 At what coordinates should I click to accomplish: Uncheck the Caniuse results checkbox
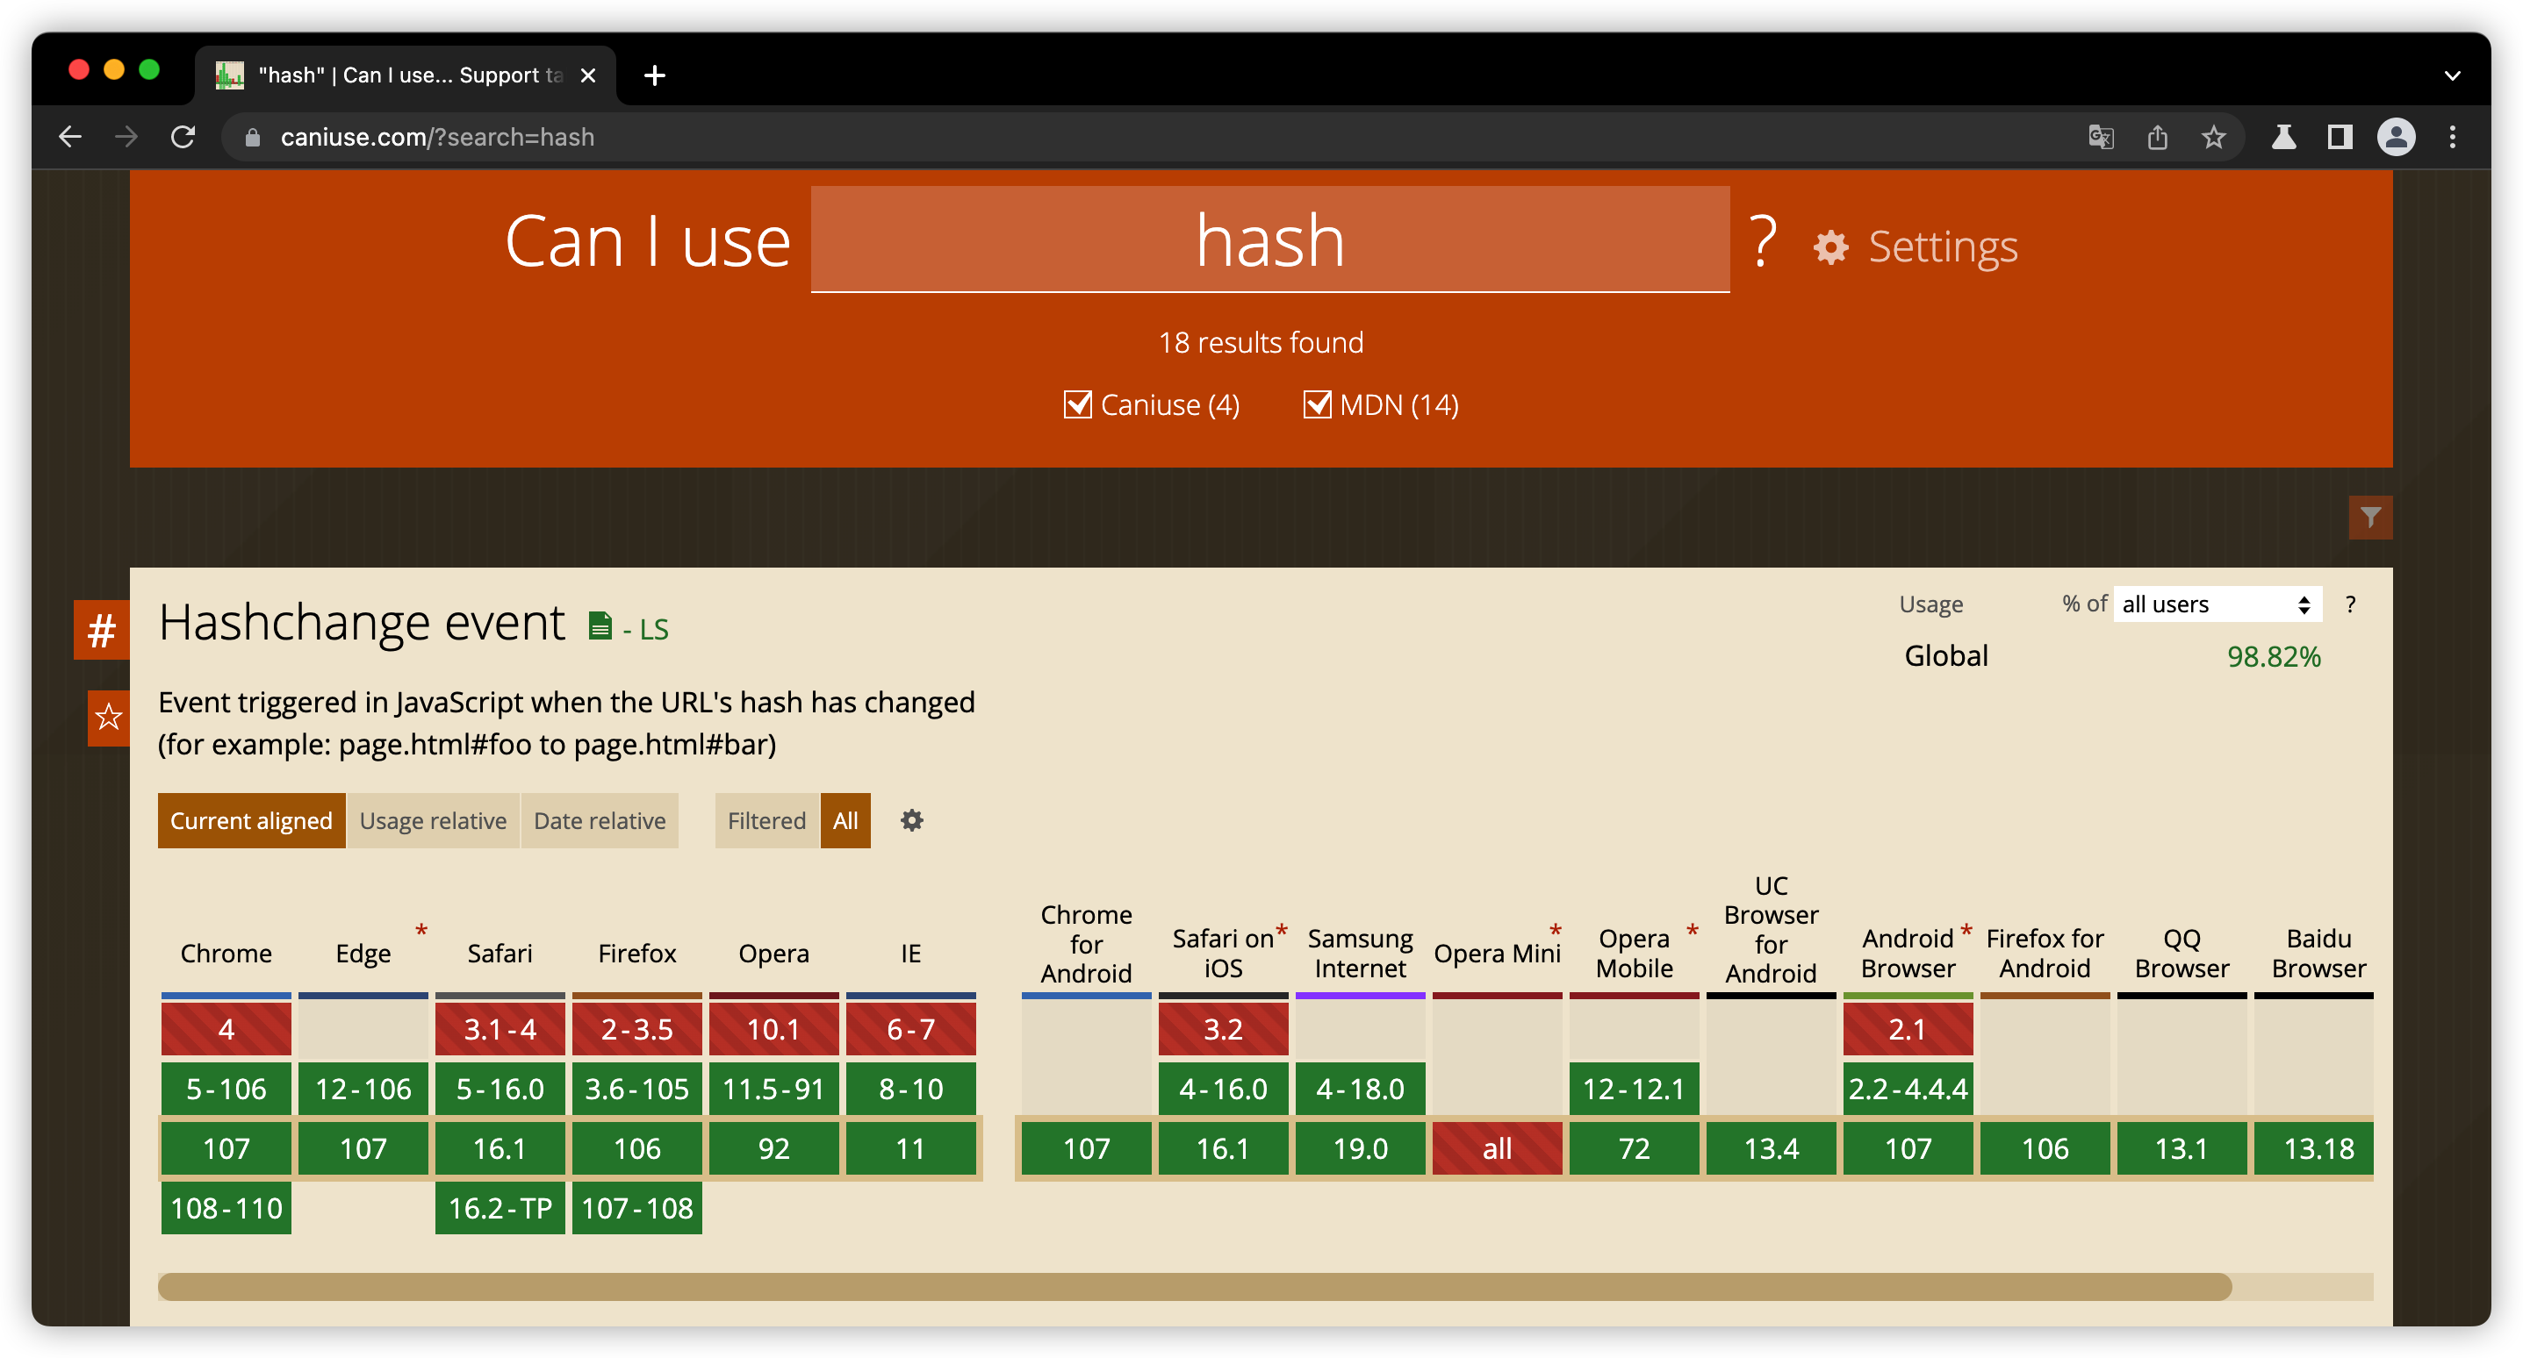[1077, 404]
